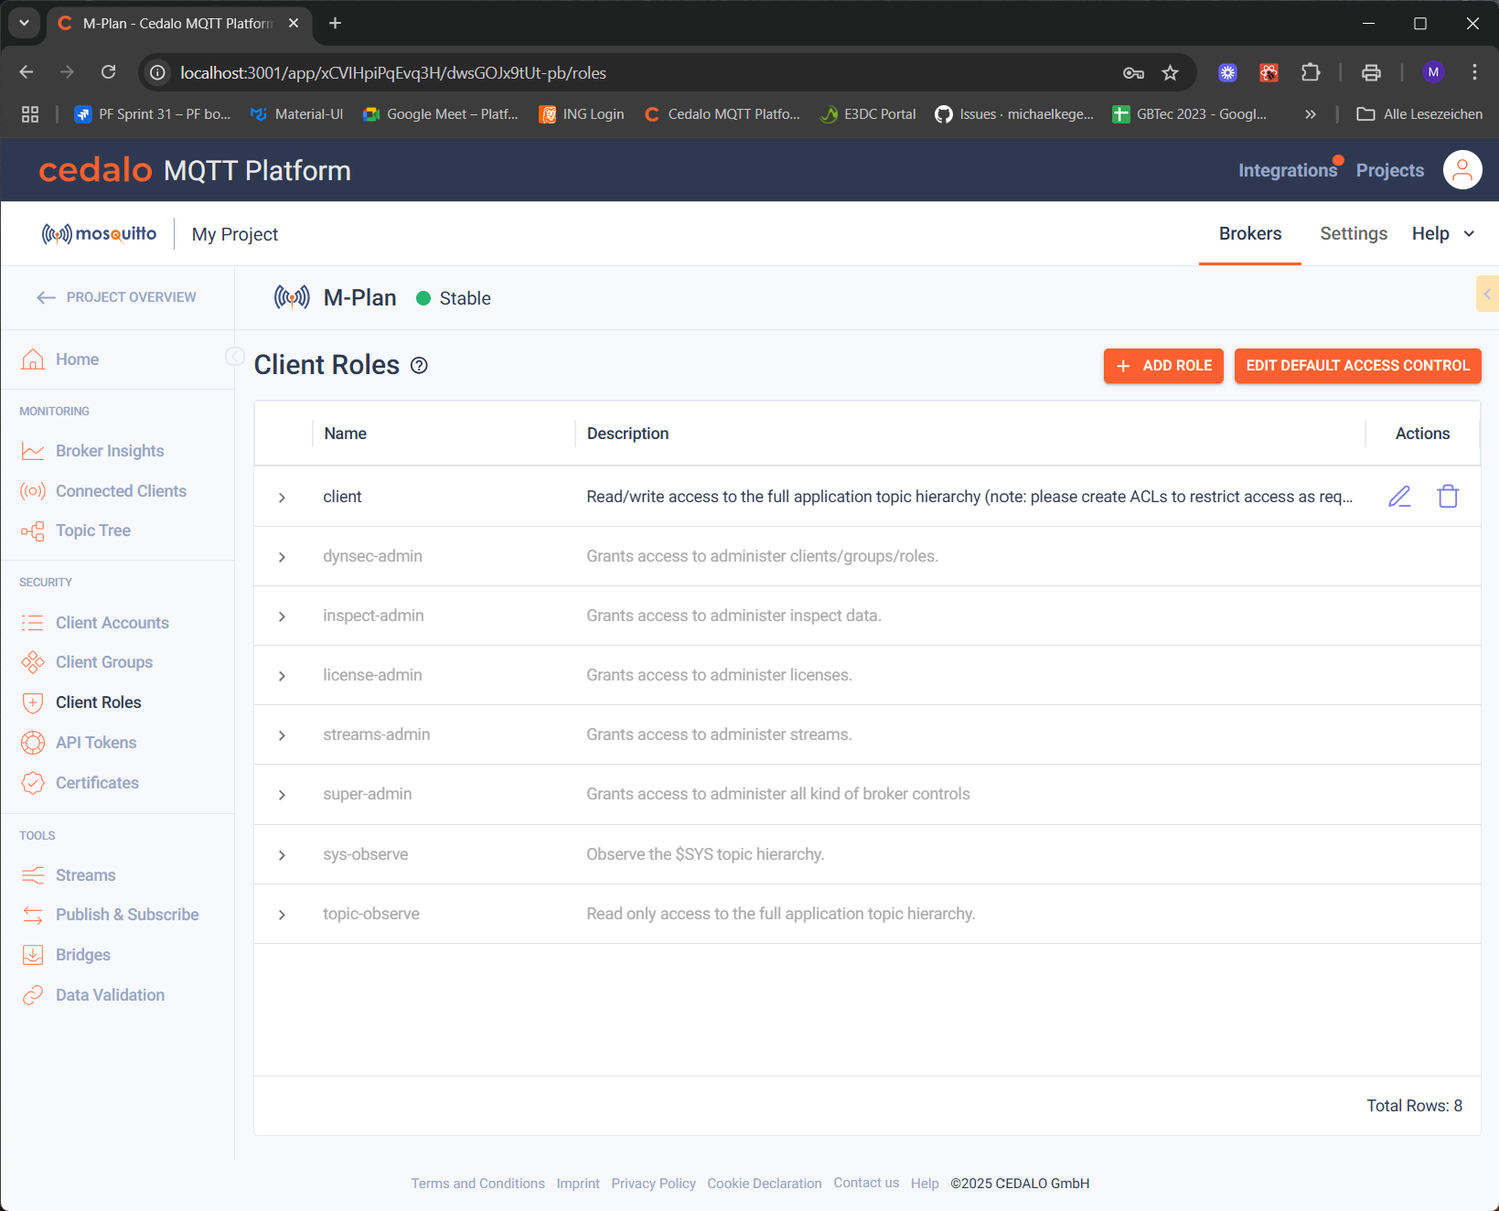
Task: Expand the topic-observe role row
Action: click(x=282, y=915)
